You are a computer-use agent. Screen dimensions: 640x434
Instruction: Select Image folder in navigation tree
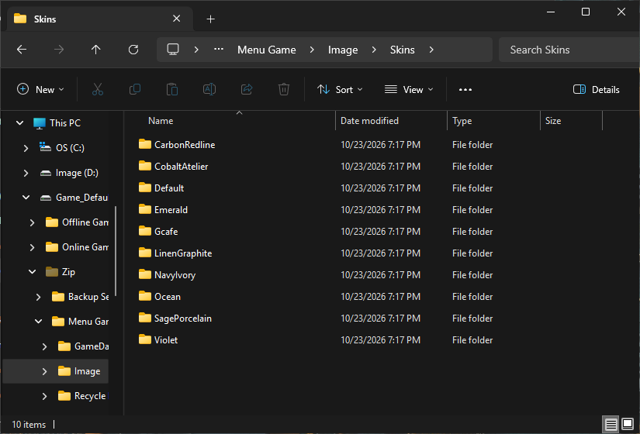point(56,371)
